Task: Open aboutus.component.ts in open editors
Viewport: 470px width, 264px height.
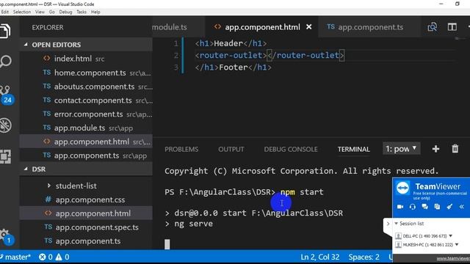Action: tap(86, 87)
